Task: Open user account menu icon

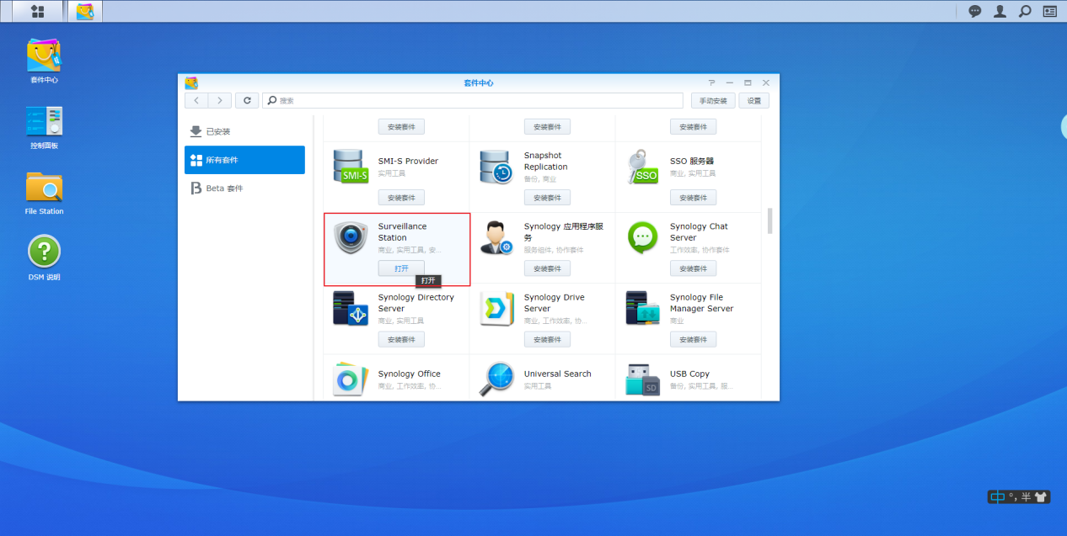Action: click(x=1000, y=11)
